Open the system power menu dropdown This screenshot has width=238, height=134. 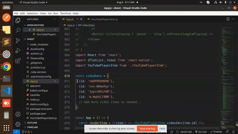232,2
